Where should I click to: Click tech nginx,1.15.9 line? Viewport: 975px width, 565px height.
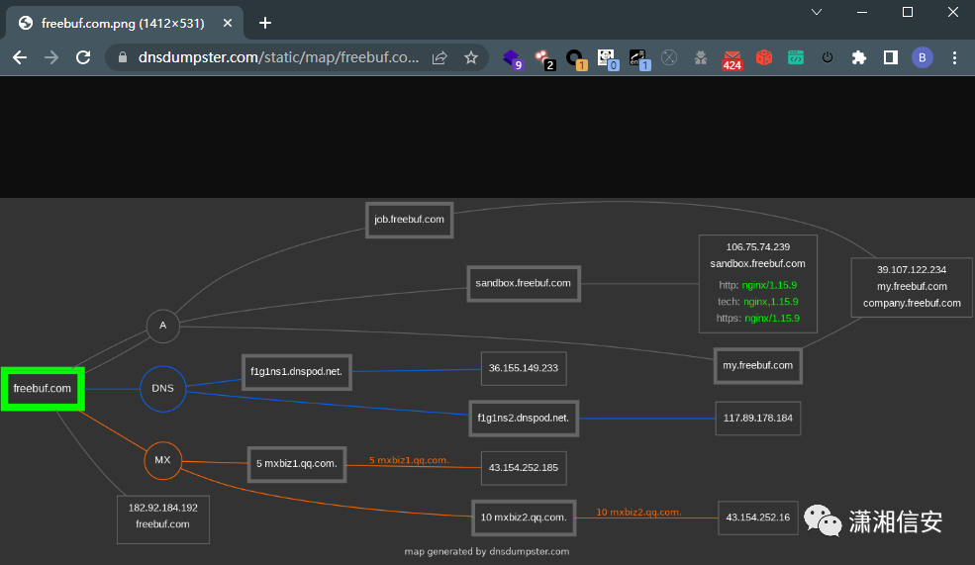(x=758, y=302)
